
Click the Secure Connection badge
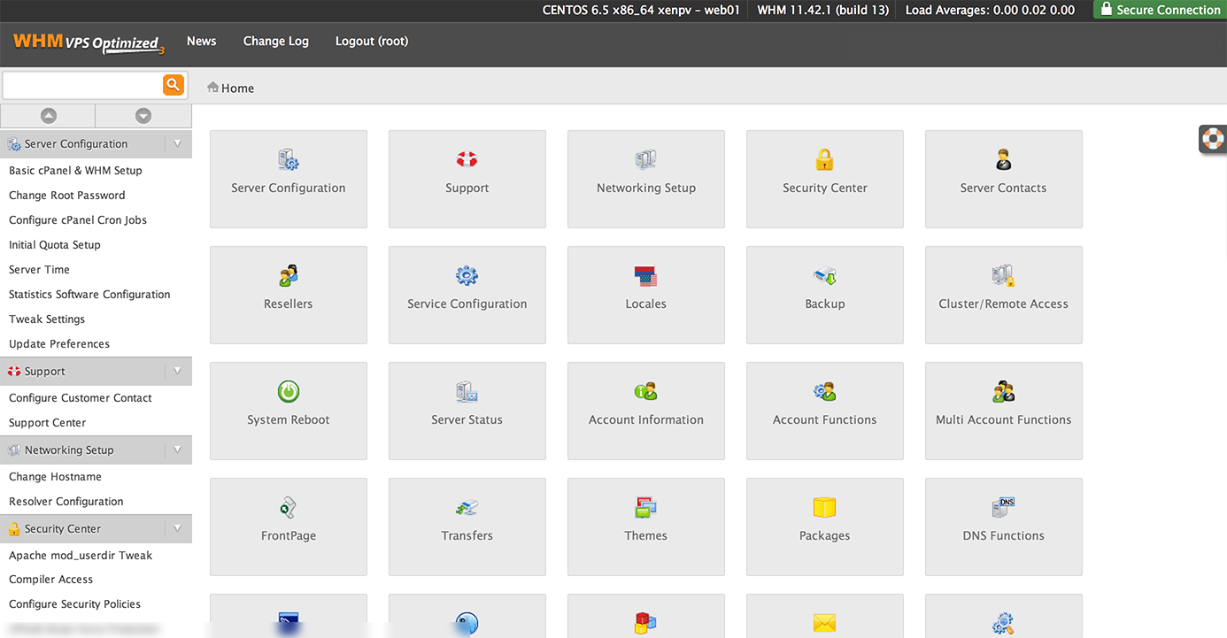point(1160,10)
